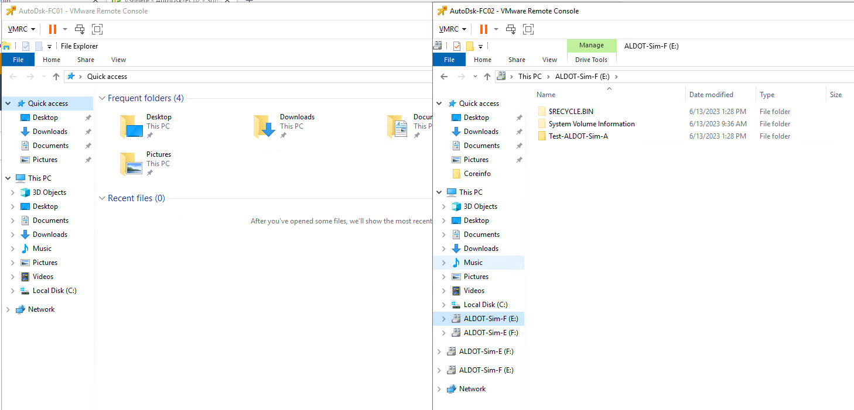Enter full screen in AutoDsk-FC01 console
The width and height of the screenshot is (854, 410).
point(97,29)
